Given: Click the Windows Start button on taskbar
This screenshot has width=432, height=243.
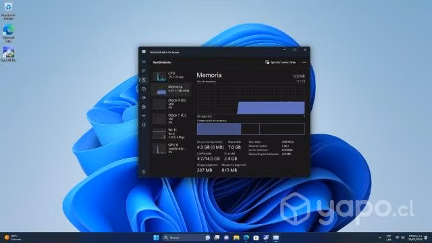Looking at the screenshot, I should coord(156,238).
